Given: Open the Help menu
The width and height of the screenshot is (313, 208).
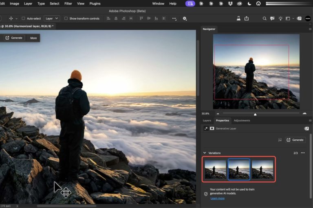Looking at the screenshot, I should [173, 4].
